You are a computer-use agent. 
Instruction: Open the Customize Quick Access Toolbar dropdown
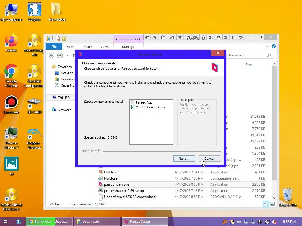tap(70, 39)
